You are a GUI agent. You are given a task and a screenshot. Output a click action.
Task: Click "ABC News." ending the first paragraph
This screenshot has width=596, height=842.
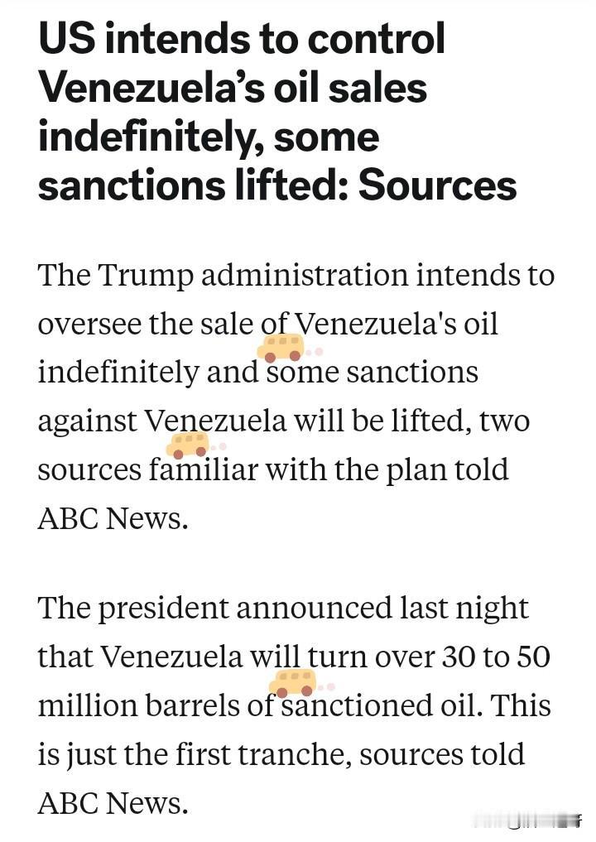(x=113, y=518)
